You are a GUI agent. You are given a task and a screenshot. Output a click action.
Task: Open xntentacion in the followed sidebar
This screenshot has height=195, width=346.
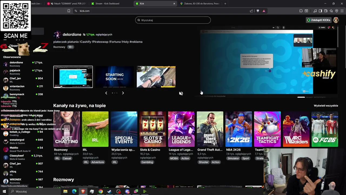23,88
